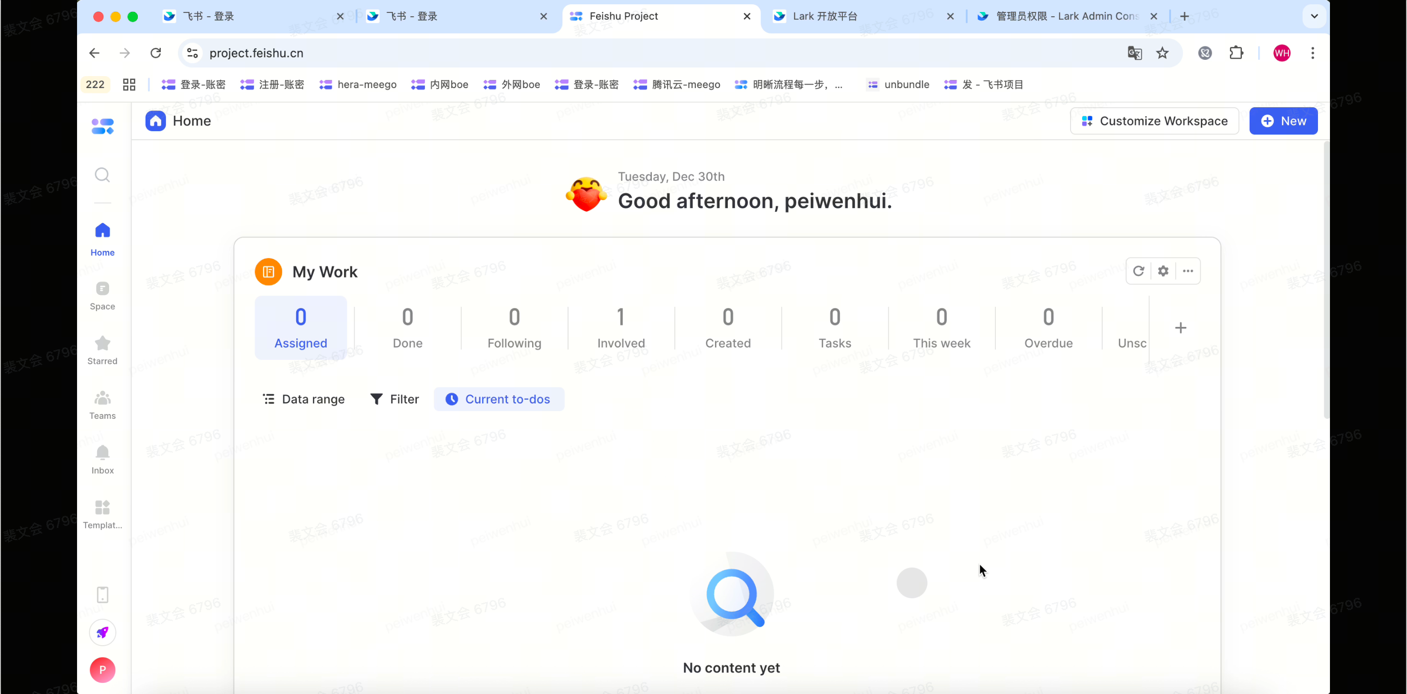1407x694 pixels.
Task: Bookmark this page with the star
Action: pos(1162,53)
